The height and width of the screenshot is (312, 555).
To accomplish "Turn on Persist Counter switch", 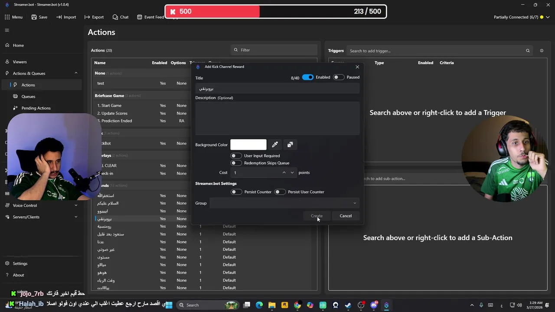I will pyautogui.click(x=236, y=192).
